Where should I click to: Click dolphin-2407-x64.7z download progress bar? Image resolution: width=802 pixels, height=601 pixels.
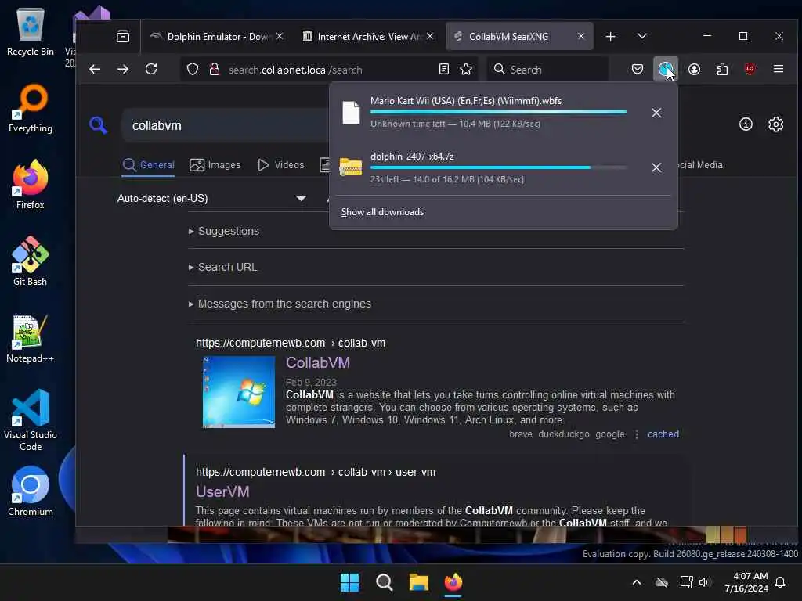point(498,167)
